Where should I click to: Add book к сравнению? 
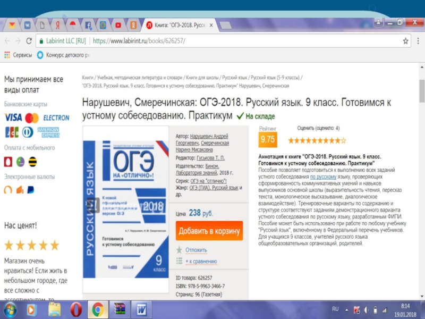[200, 261]
